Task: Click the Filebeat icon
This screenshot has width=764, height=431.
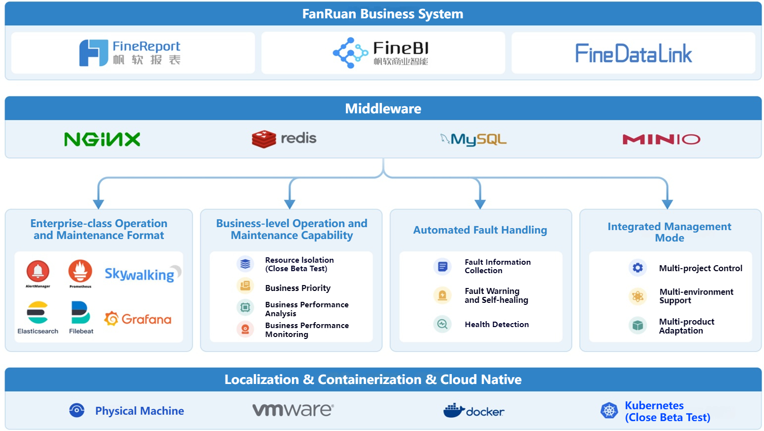Action: coord(81,312)
